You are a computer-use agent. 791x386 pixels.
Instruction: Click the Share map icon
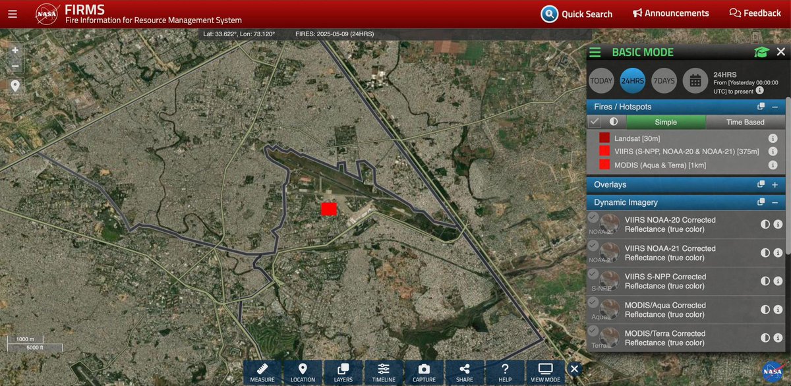click(464, 373)
